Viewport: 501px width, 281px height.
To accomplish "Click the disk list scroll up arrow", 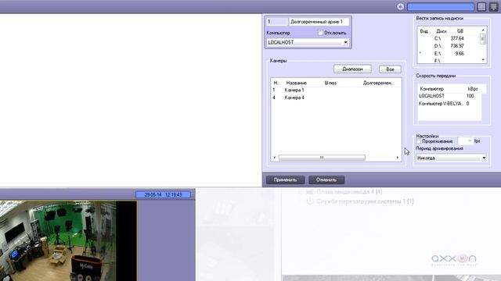I will (483, 30).
